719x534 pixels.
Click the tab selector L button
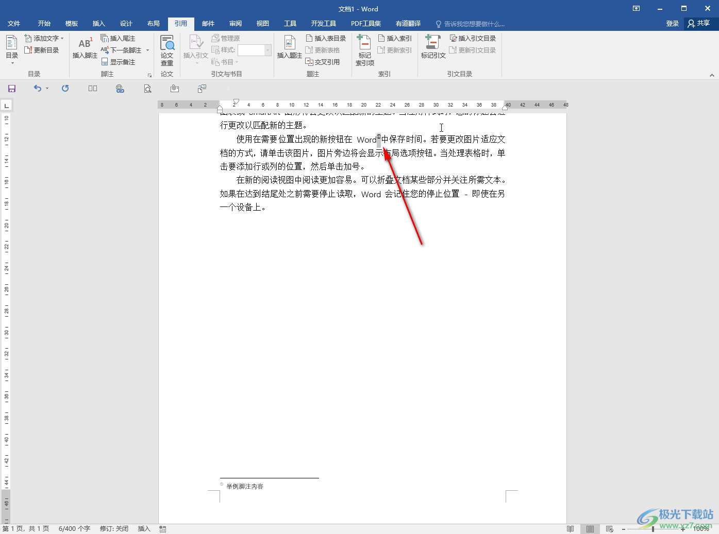(6, 106)
